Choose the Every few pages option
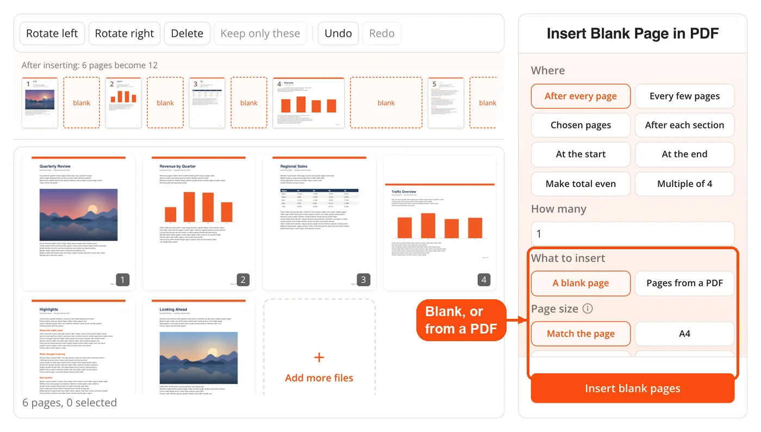The height and width of the screenshot is (432, 761). coord(684,96)
